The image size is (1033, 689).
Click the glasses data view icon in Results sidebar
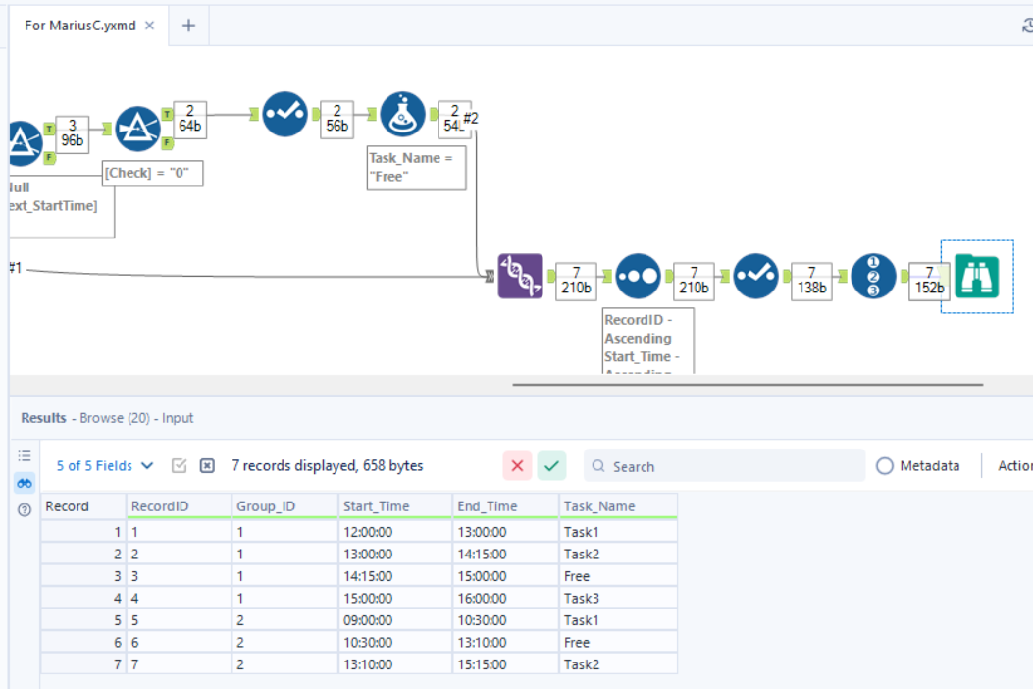tap(22, 483)
